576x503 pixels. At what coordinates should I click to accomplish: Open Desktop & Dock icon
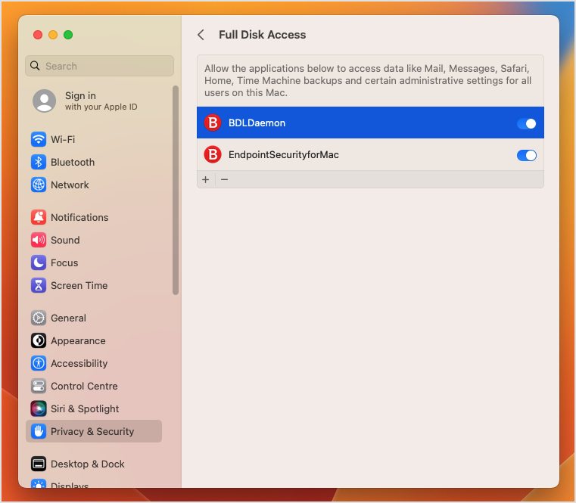tap(39, 464)
